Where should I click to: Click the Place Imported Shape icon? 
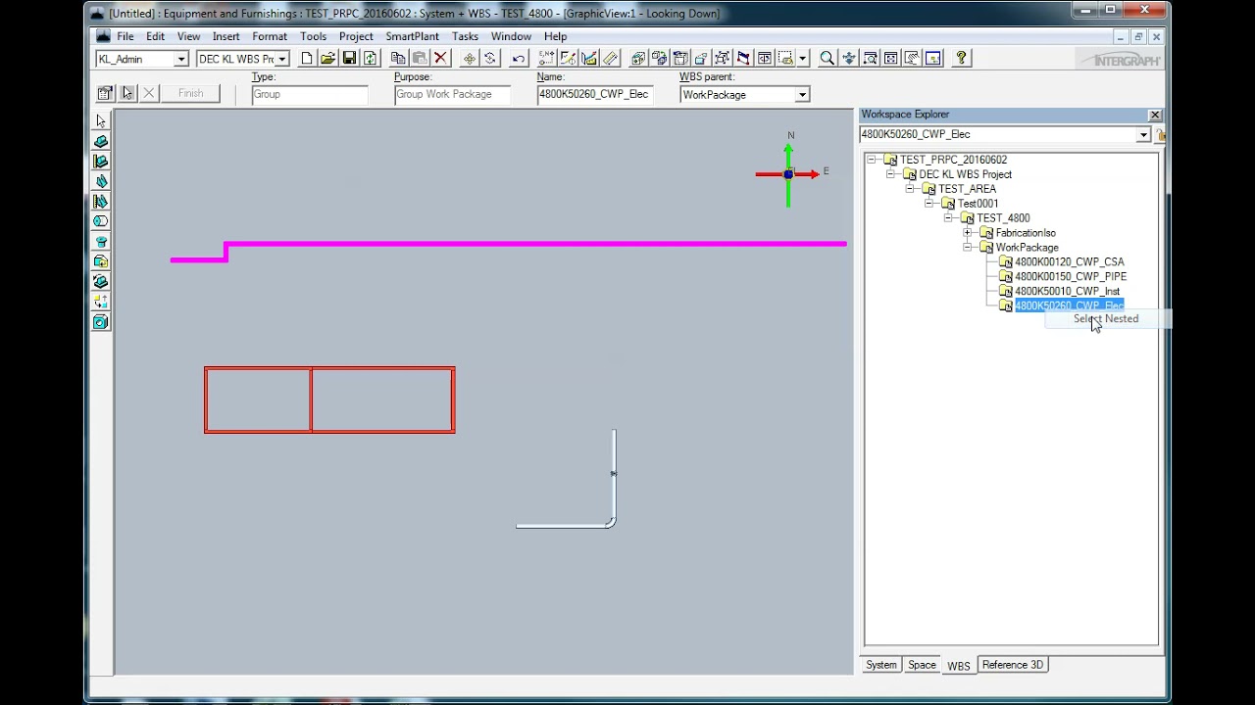pyautogui.click(x=101, y=261)
